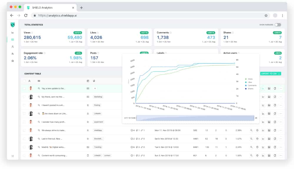294x169 pixels.
Task: Tick checkbox for 'Content worth consuming' row
Action: [x=24, y=155]
